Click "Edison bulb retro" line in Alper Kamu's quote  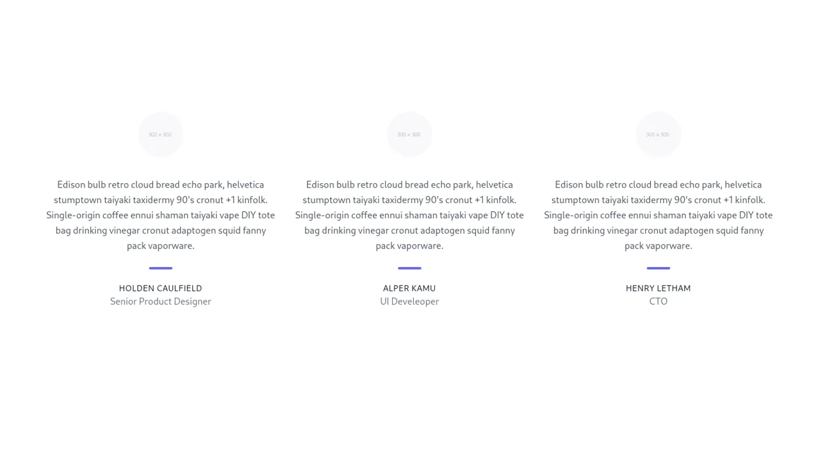(x=409, y=185)
